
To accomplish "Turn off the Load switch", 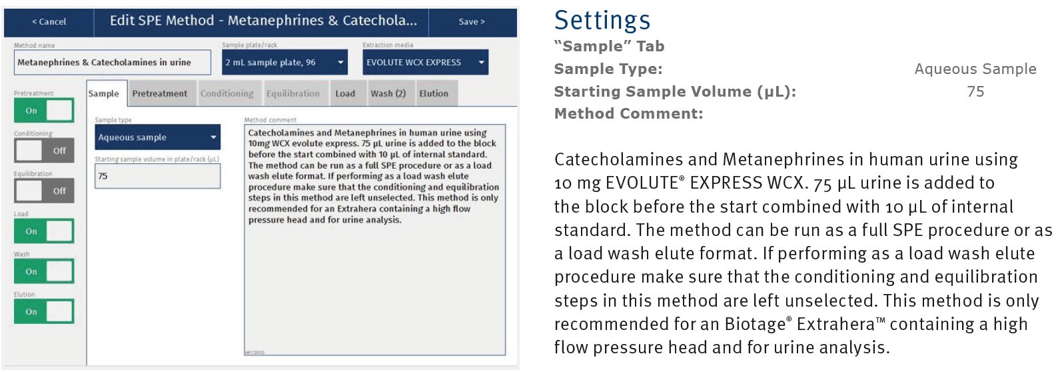I will pos(44,231).
